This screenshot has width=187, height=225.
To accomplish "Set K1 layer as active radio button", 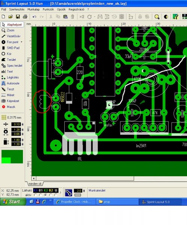I will [35, 195].
